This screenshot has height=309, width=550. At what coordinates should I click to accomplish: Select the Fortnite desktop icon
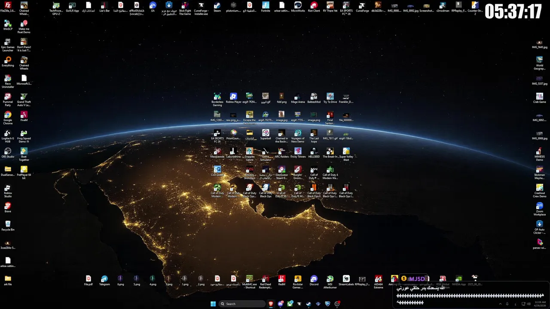[266, 7]
